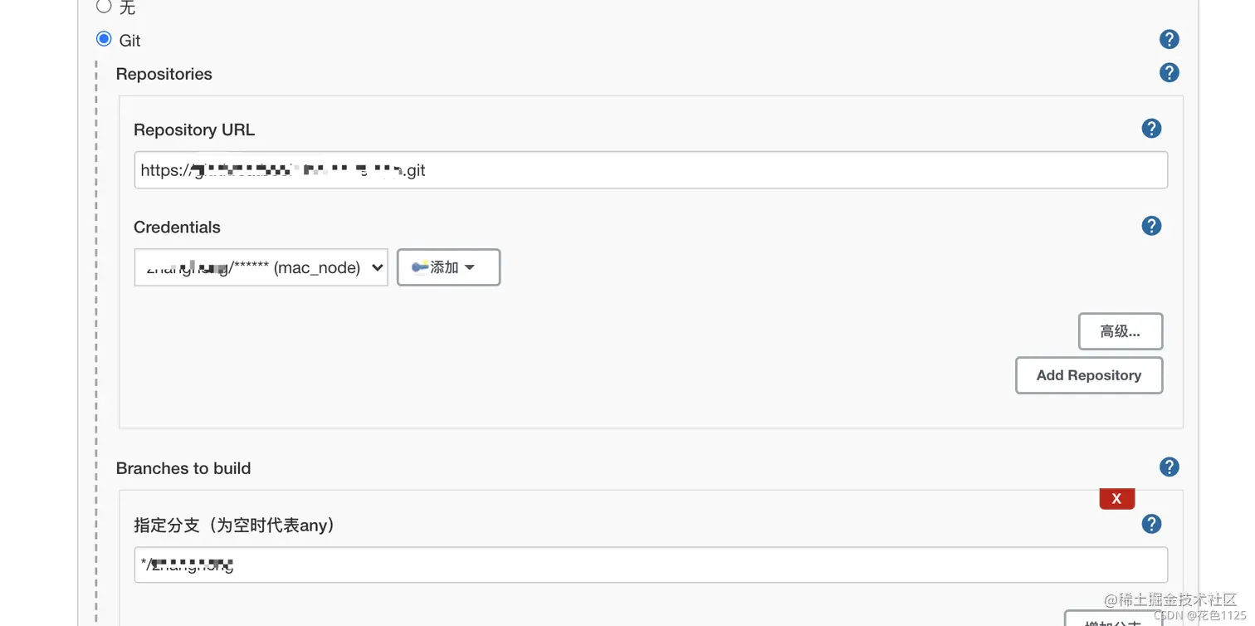Delete branch with red X button
Viewport: 1255px width, 626px height.
pos(1116,498)
